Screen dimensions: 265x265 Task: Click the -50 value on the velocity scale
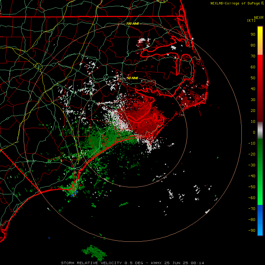(x=252, y=187)
